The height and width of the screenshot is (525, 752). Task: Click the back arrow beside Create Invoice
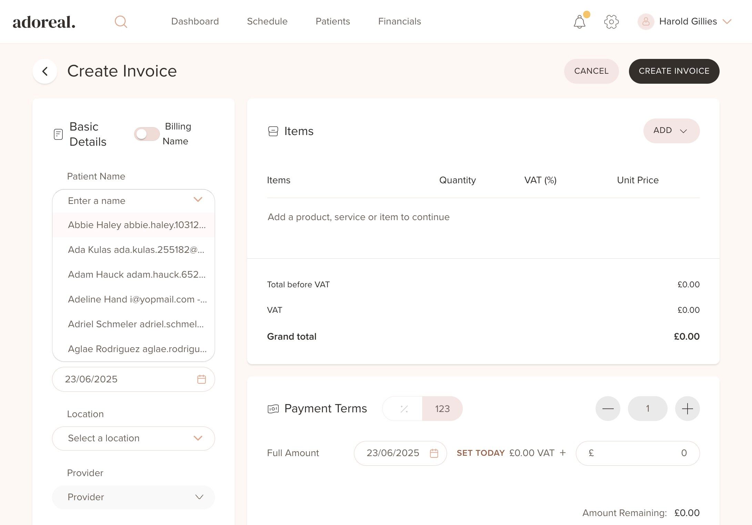click(45, 71)
